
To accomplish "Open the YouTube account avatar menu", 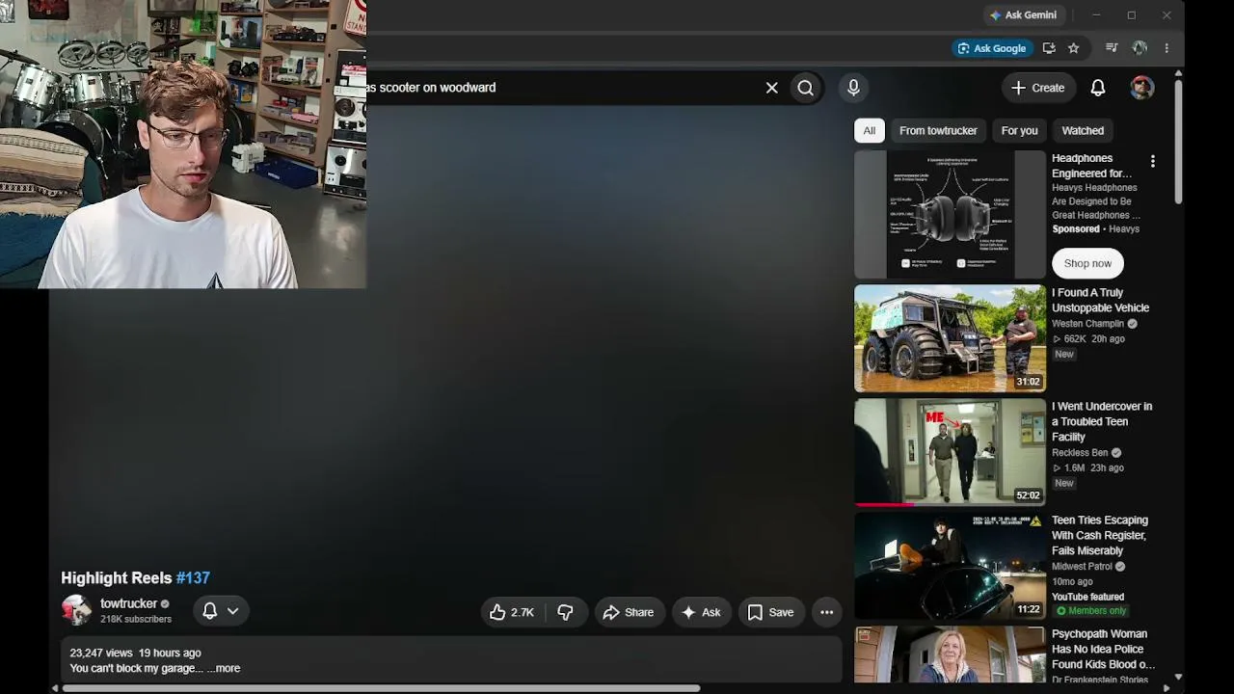I will coord(1141,88).
